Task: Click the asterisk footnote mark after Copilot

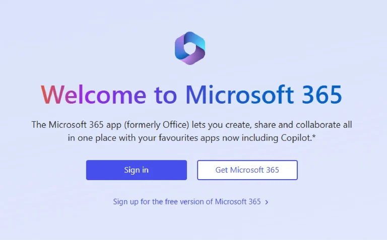Action: (x=314, y=136)
